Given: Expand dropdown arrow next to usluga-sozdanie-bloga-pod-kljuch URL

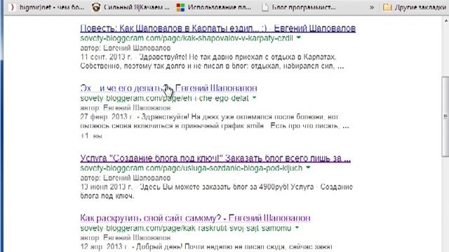Looking at the screenshot, I should 308,168.
